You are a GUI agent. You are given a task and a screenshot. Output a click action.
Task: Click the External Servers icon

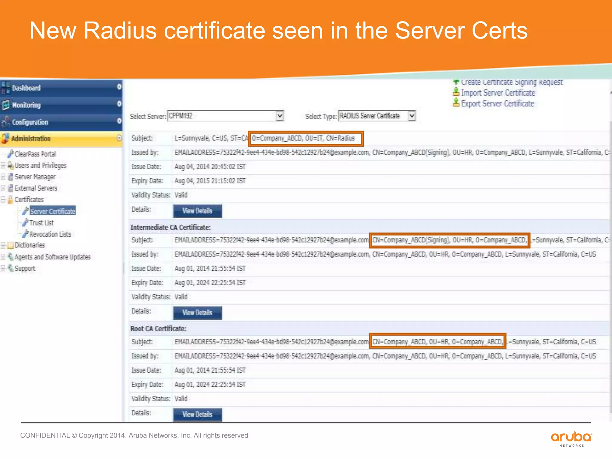(x=11, y=188)
